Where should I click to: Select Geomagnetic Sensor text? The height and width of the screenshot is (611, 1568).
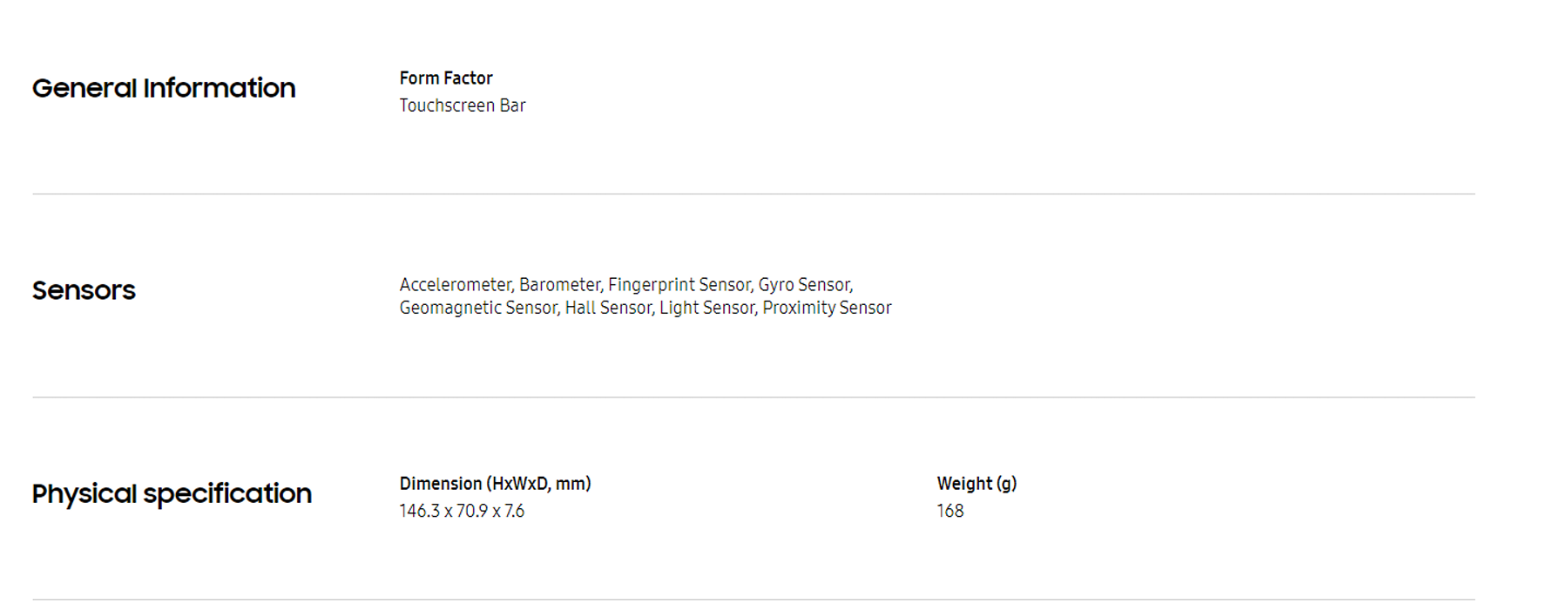(477, 308)
